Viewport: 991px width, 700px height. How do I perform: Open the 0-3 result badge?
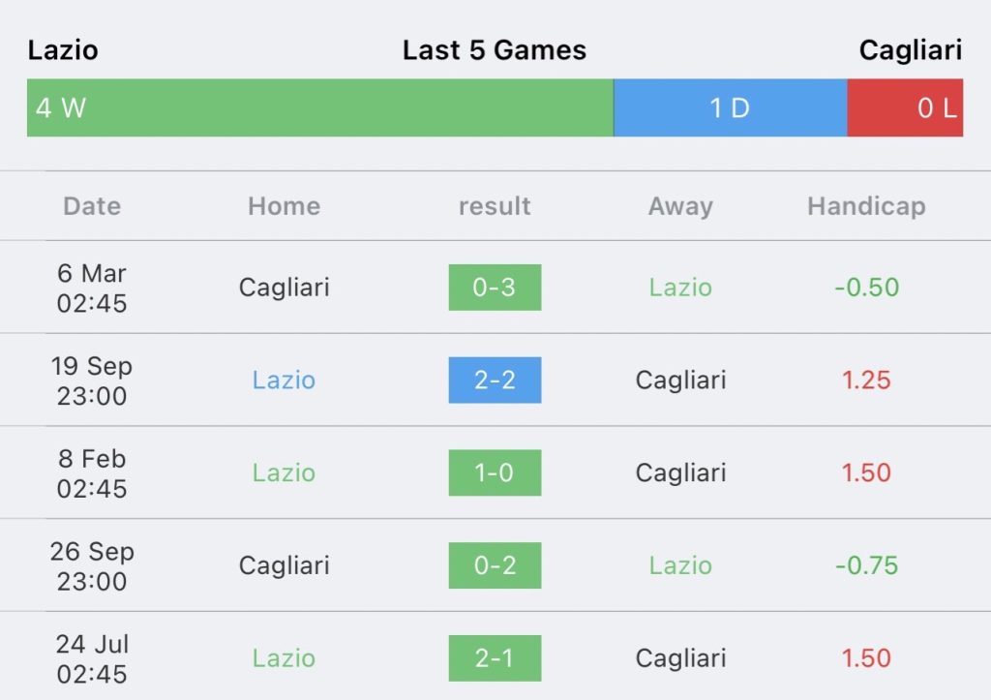click(x=495, y=288)
